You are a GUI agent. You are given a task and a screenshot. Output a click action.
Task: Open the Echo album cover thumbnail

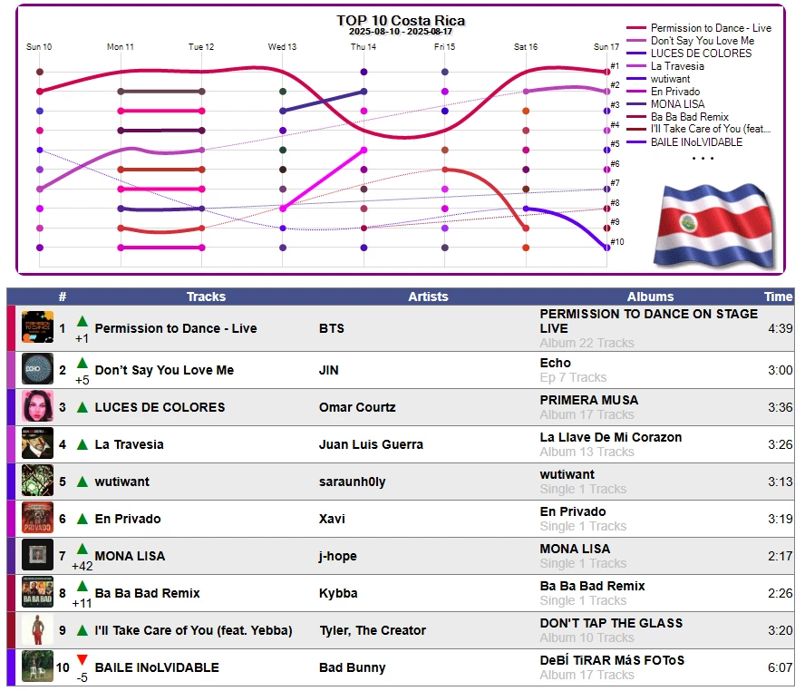(x=37, y=369)
